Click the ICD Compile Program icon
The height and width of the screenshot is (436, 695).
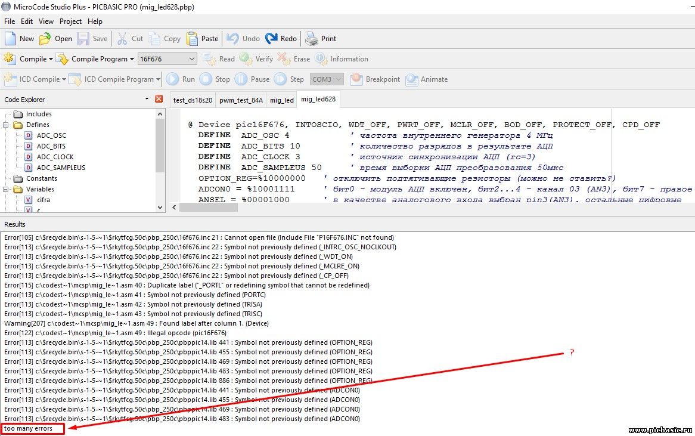75,79
